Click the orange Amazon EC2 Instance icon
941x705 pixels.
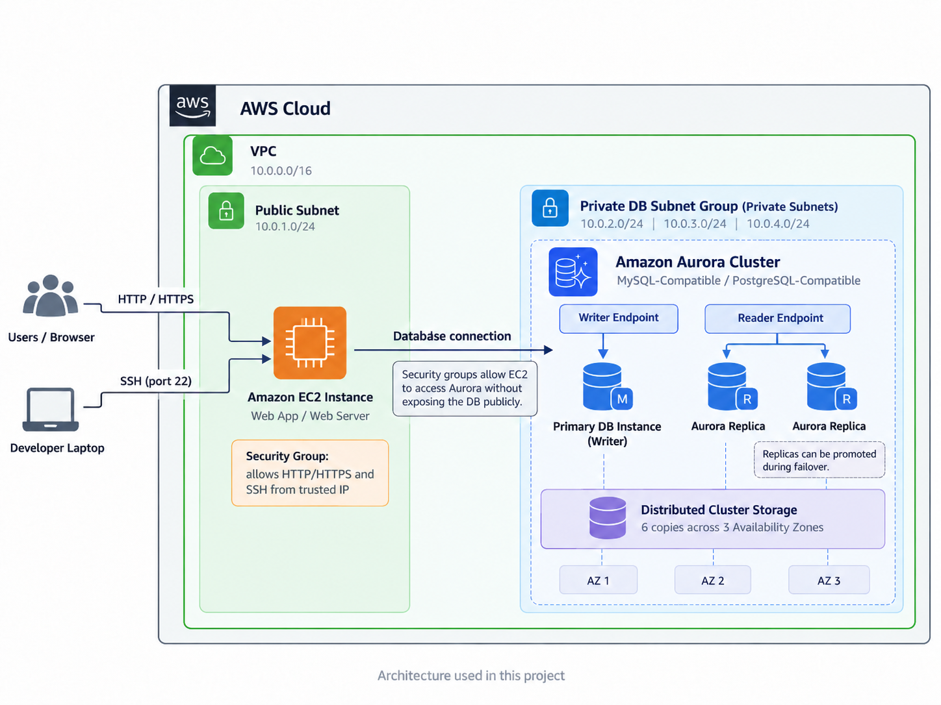click(310, 343)
